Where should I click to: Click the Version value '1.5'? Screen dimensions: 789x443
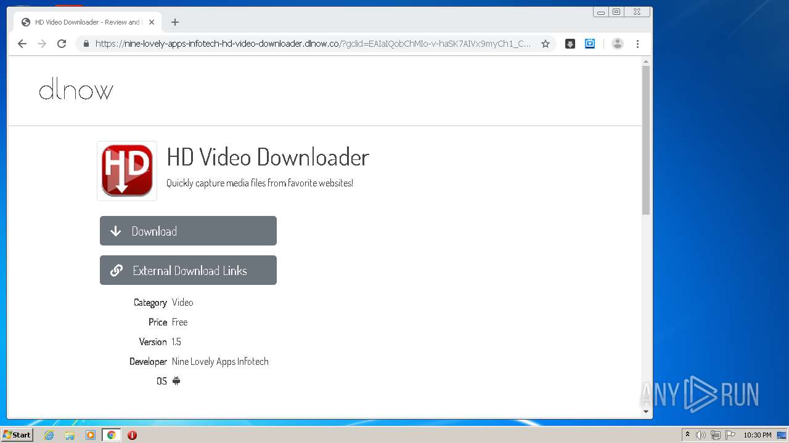point(176,341)
